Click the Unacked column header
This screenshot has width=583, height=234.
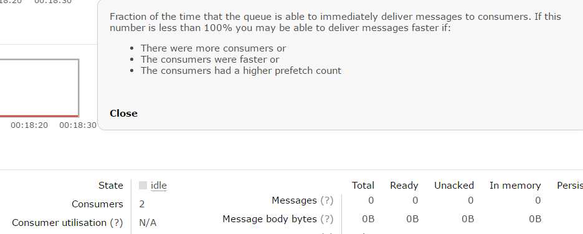(x=454, y=186)
